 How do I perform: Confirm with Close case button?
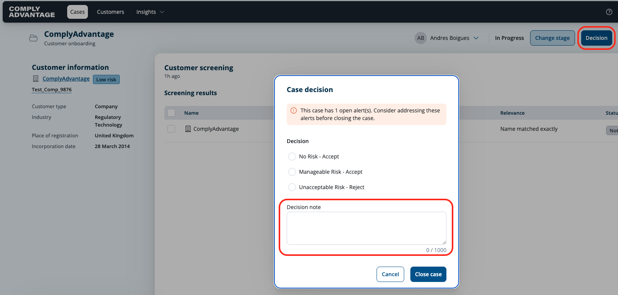pos(428,274)
